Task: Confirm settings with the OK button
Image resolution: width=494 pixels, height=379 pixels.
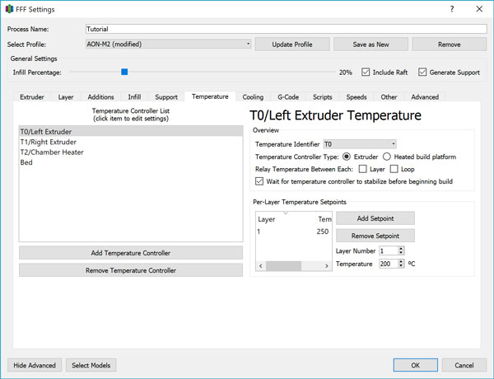Action: (415, 365)
